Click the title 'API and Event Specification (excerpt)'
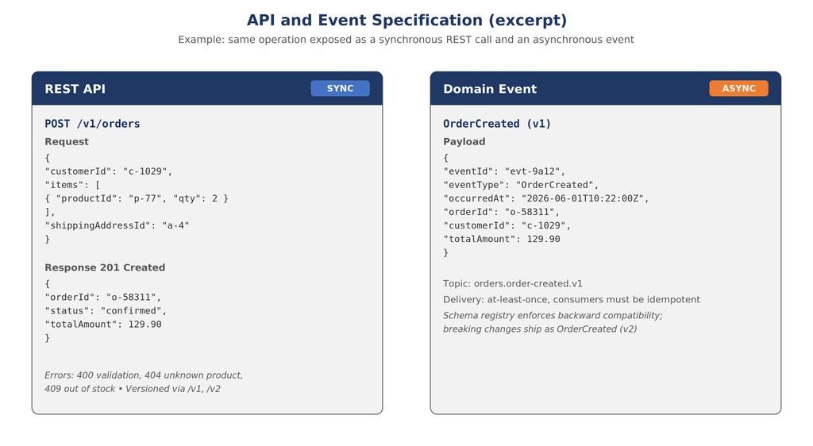The height and width of the screenshot is (446, 813). [406, 20]
